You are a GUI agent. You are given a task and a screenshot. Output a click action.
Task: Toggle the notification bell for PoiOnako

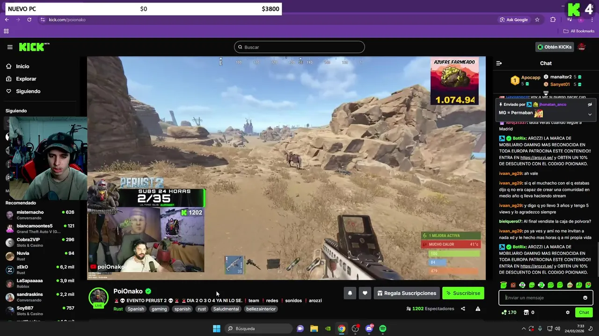[350, 293]
